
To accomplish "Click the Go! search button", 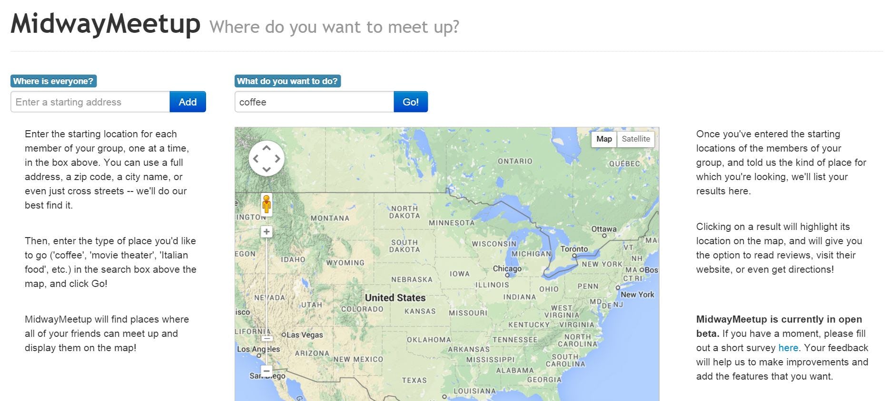I will [410, 102].
